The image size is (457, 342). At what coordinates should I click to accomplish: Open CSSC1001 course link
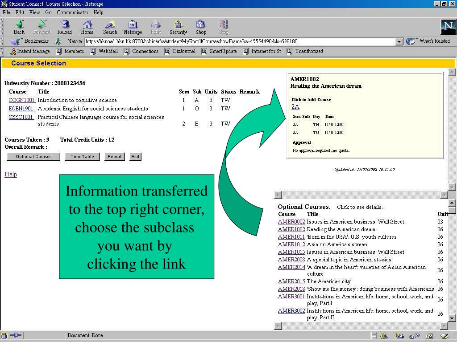21,117
